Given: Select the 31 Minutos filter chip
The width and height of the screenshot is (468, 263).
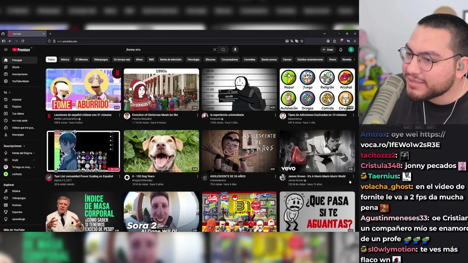Looking at the screenshot, I should click(x=82, y=60).
